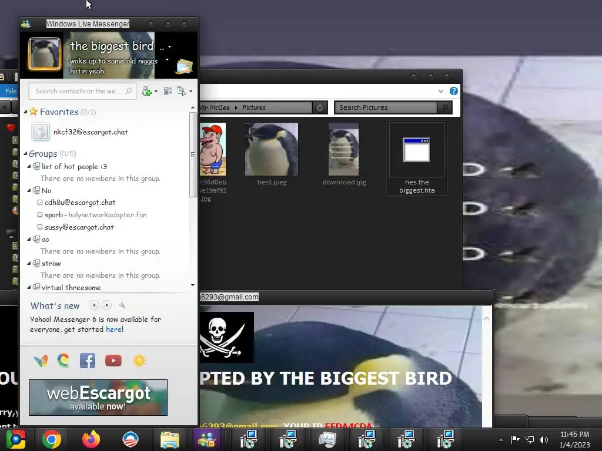Viewport: 602px width, 451px height.
Task: Click the MSN butterfly icon
Action: click(x=41, y=361)
